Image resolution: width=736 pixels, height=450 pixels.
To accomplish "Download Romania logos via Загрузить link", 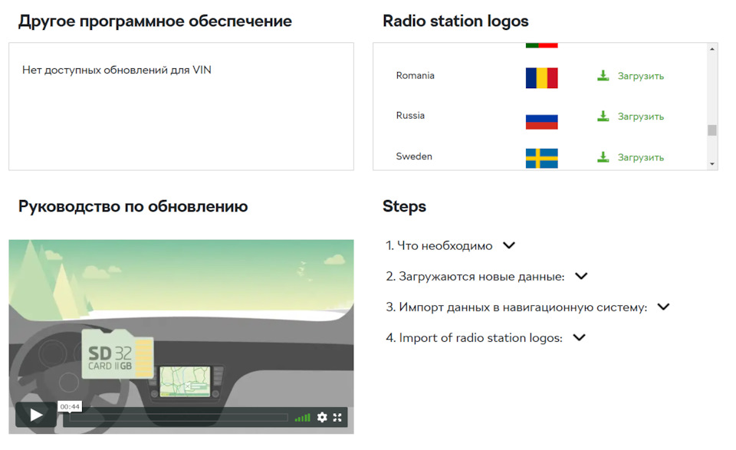I will pos(640,76).
